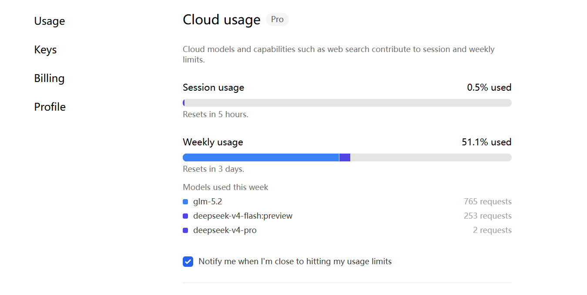Select Profile in the sidebar
The height and width of the screenshot is (295, 587).
point(50,107)
